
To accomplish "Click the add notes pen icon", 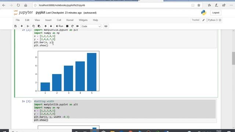I will coord(217,5).
